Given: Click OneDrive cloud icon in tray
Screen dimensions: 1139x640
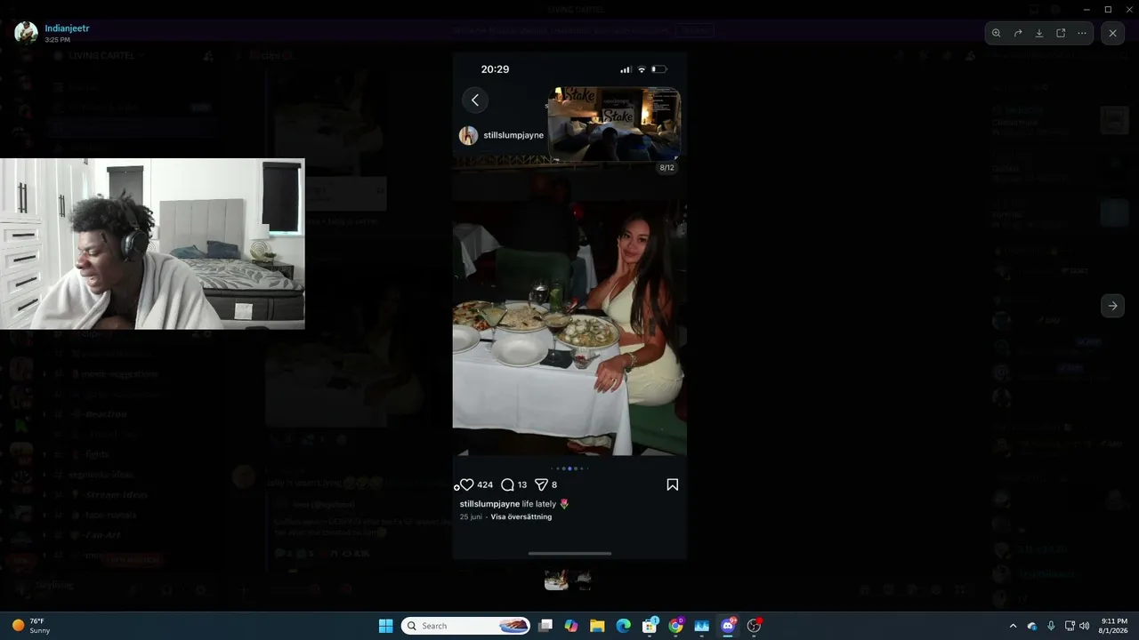Looking at the screenshot, I should tap(1032, 626).
